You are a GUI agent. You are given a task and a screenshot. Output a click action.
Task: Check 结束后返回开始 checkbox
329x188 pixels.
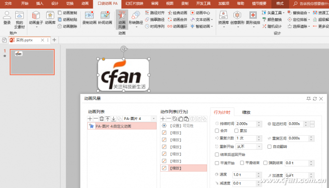pyautogui.click(x=217, y=154)
